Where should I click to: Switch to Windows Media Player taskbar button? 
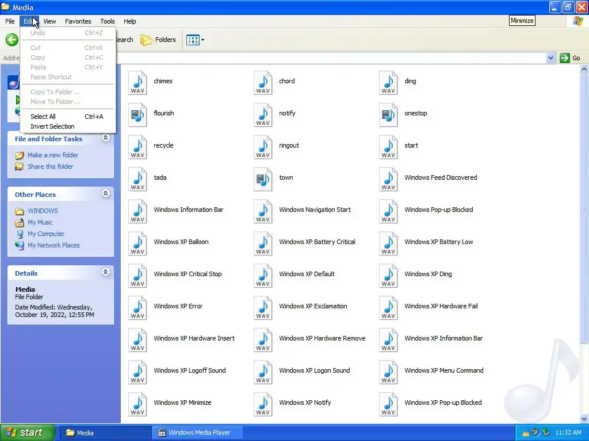198,433
